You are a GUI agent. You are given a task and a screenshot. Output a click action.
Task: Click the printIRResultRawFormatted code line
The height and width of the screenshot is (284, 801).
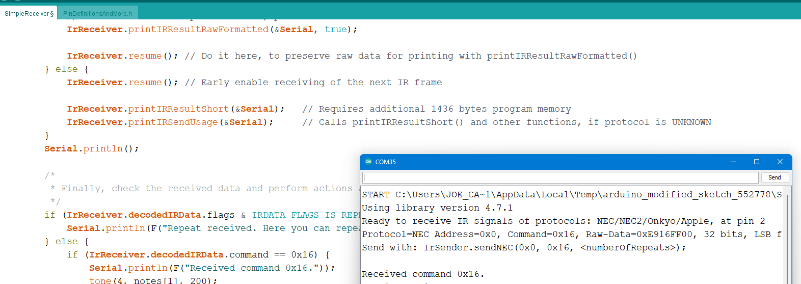212,29
